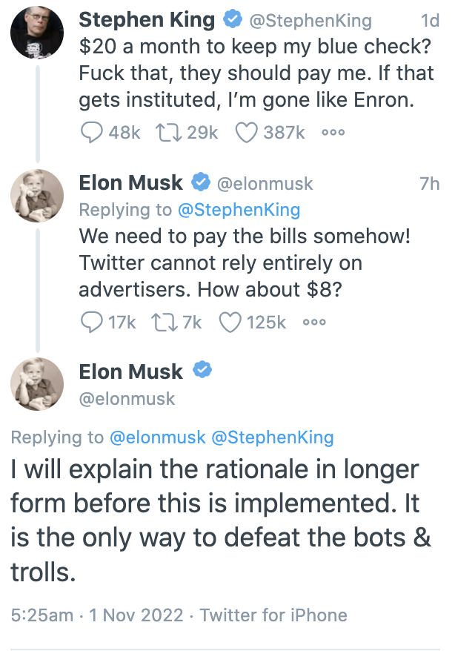Open the 7h timestamp on Elon's reply
This screenshot has height=651, width=455.
pos(430,183)
